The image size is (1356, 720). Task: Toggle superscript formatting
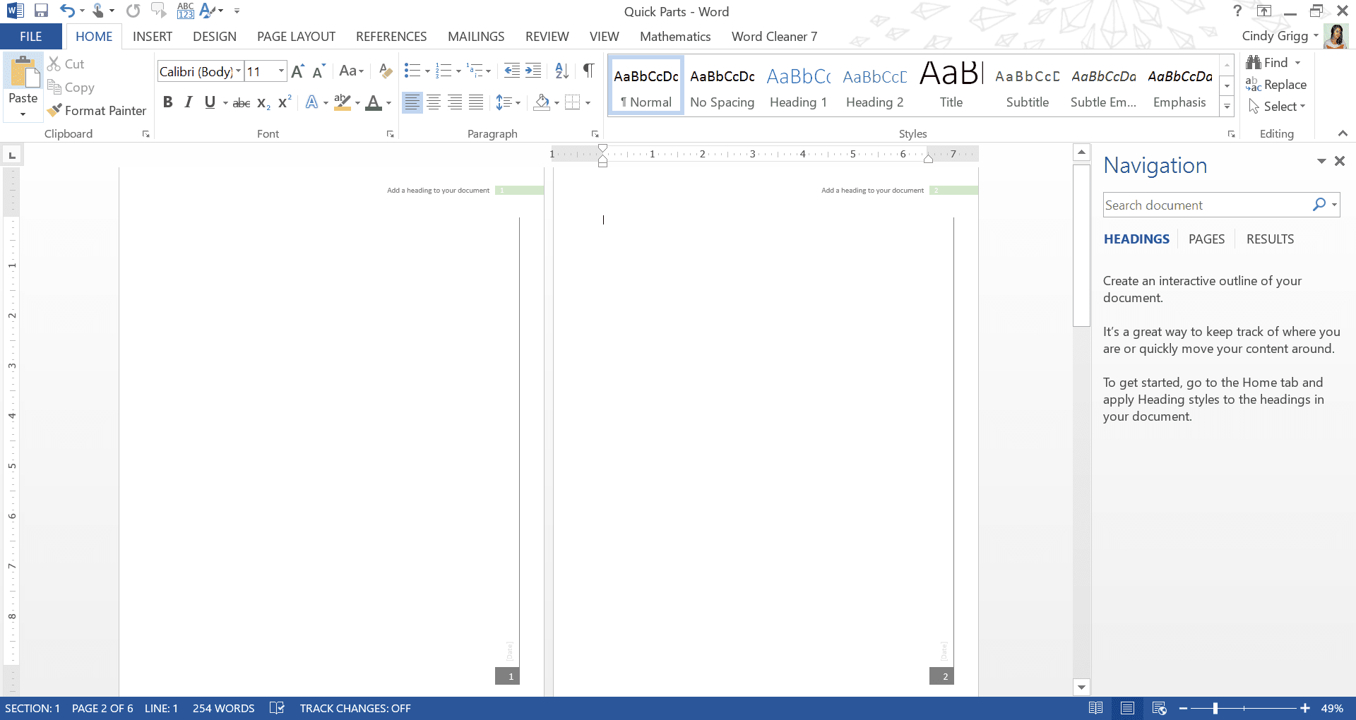[x=285, y=102]
